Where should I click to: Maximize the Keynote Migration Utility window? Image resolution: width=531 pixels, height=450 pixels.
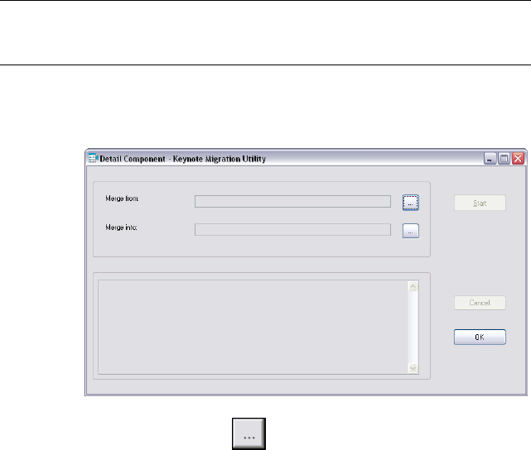coord(504,159)
